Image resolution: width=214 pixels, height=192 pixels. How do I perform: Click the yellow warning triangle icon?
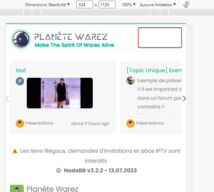click(x=15, y=151)
